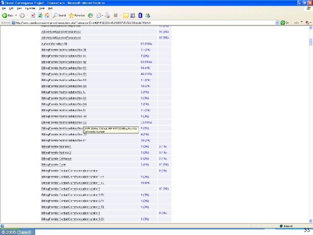The image size is (313, 235).
Task: Click the Bluetooth toolbar icon
Action: (140, 15)
